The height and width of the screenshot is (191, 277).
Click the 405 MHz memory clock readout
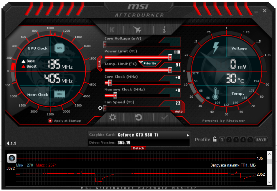[58, 78]
